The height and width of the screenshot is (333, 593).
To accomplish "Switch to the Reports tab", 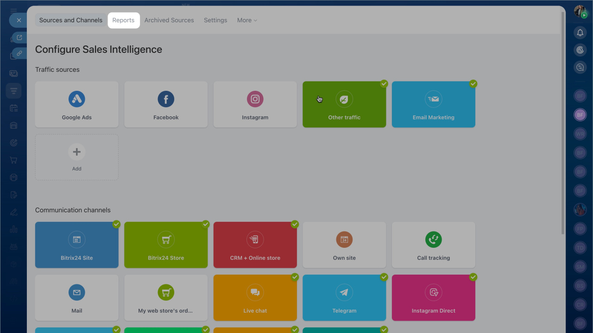I will point(123,20).
